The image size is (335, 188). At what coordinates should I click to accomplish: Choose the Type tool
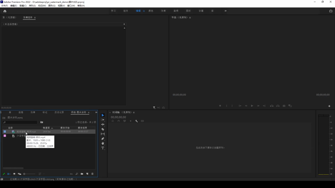pyautogui.click(x=103, y=149)
